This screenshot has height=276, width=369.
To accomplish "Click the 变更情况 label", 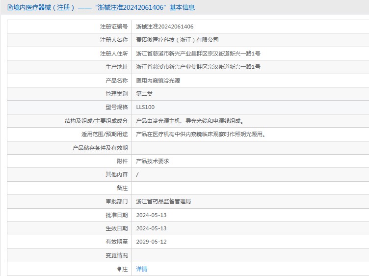I will tap(117, 255).
